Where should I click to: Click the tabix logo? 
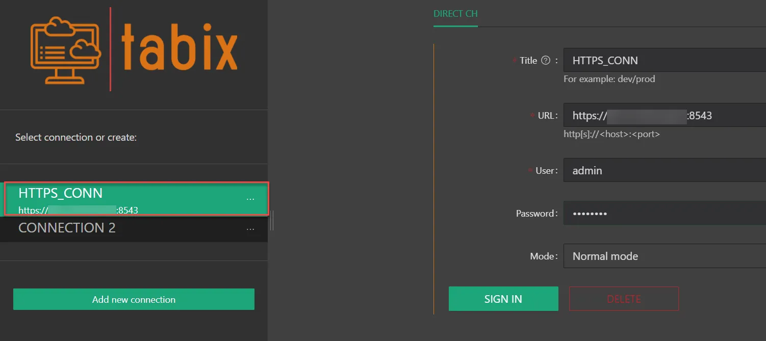tap(134, 49)
